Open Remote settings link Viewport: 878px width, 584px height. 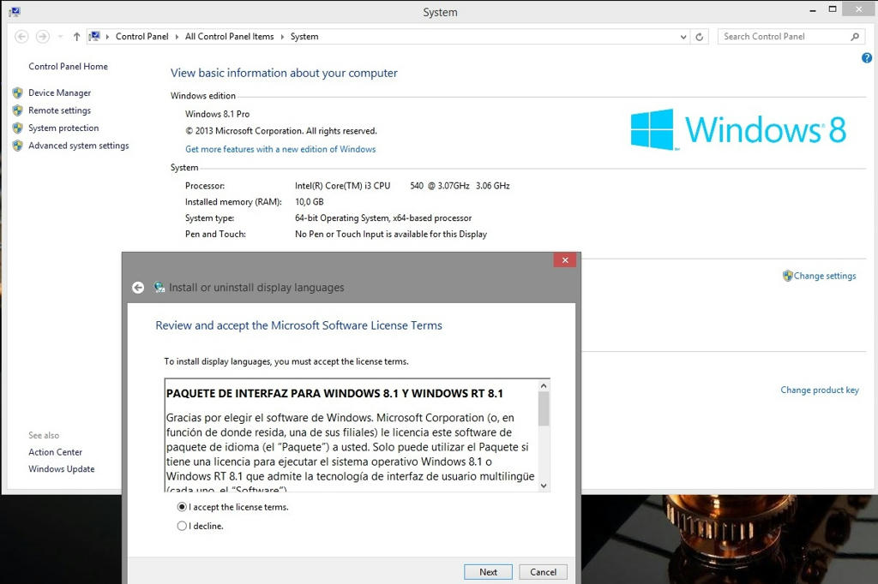tap(59, 110)
